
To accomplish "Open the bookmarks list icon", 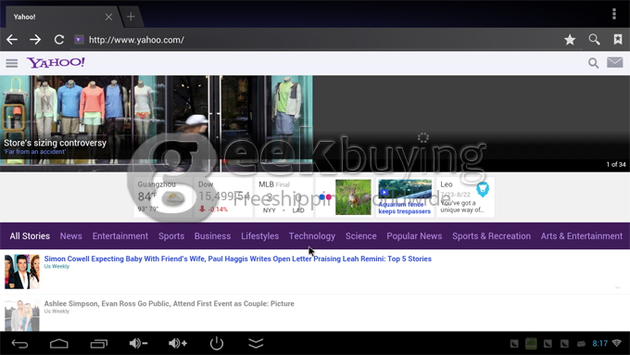I will [x=618, y=40].
